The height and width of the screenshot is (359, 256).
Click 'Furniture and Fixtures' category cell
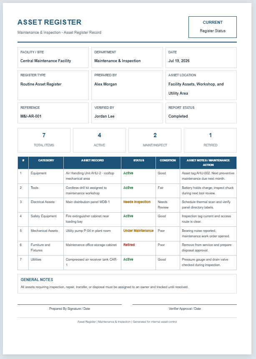click(46, 248)
